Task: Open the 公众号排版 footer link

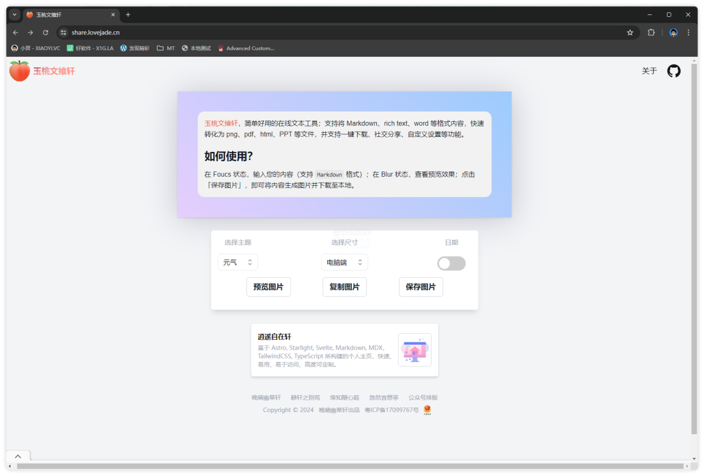Action: [x=422, y=397]
